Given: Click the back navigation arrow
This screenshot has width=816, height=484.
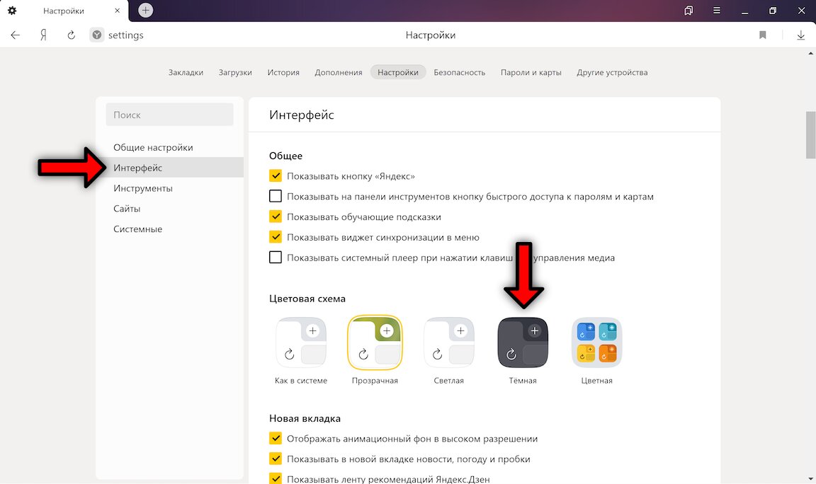Looking at the screenshot, I should [x=16, y=35].
